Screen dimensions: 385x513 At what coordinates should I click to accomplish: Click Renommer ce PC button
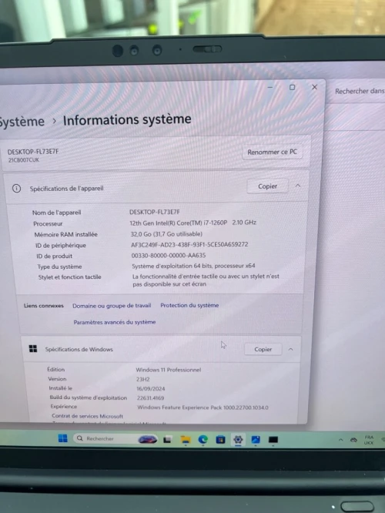pyautogui.click(x=272, y=153)
